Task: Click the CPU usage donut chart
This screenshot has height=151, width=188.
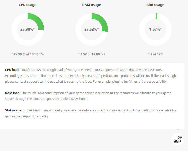Action: (x=28, y=29)
